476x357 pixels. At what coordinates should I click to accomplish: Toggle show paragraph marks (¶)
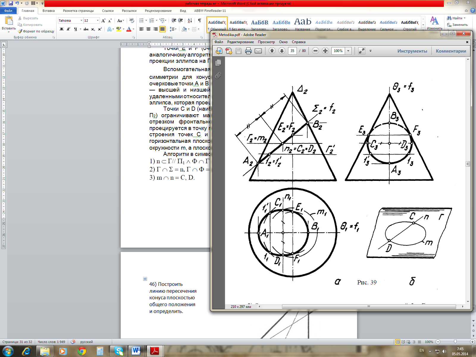[199, 21]
